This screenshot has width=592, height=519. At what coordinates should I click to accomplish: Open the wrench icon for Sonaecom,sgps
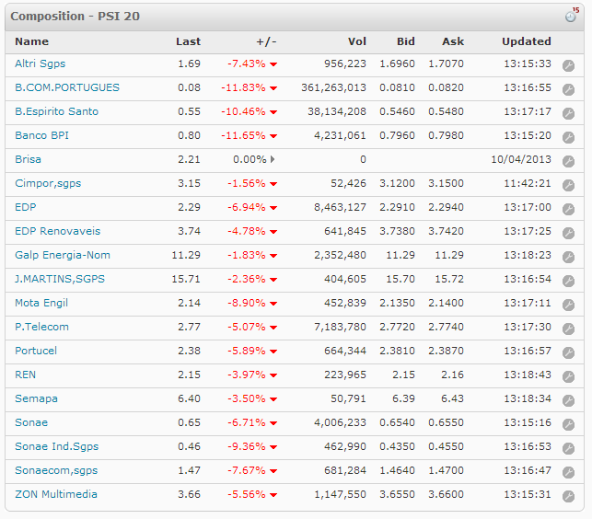tap(568, 472)
